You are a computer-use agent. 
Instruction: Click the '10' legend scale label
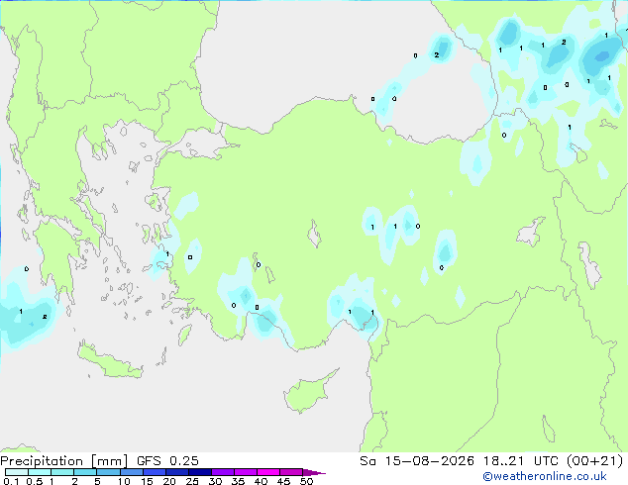click(124, 481)
